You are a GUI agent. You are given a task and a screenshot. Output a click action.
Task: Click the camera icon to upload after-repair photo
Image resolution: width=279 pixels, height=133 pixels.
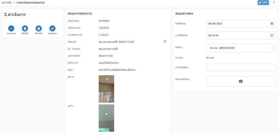tap(241, 81)
